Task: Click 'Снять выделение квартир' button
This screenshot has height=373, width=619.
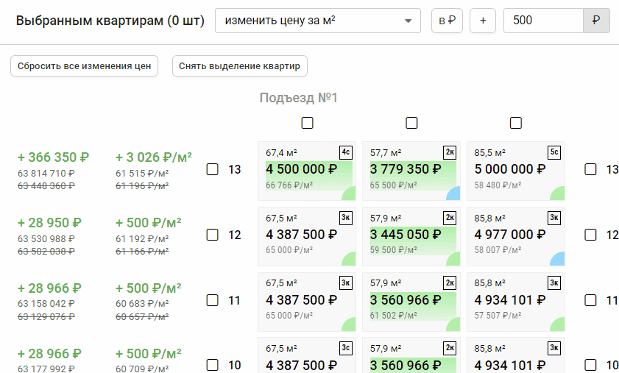Action: (x=240, y=65)
